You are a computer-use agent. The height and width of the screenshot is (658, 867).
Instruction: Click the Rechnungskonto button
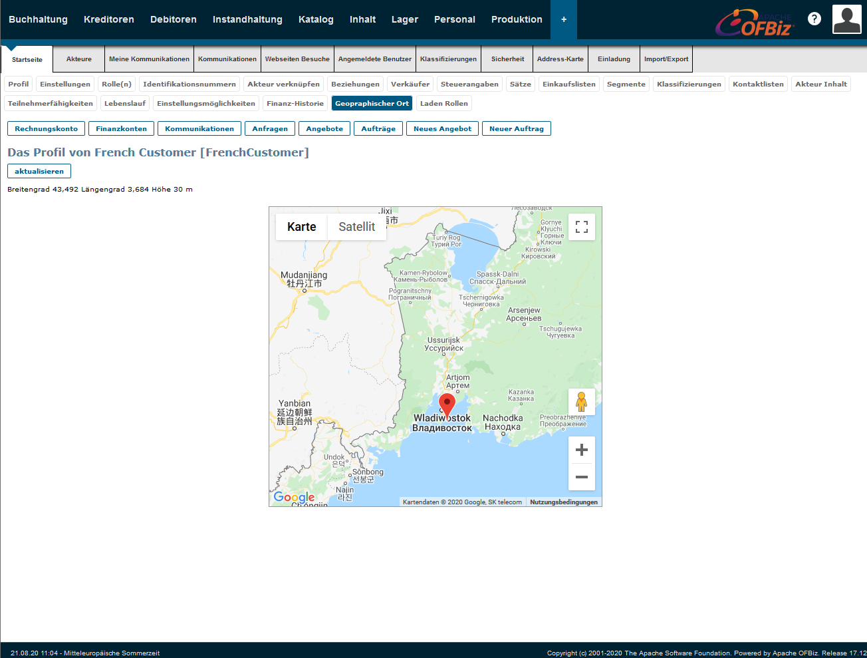click(x=47, y=128)
